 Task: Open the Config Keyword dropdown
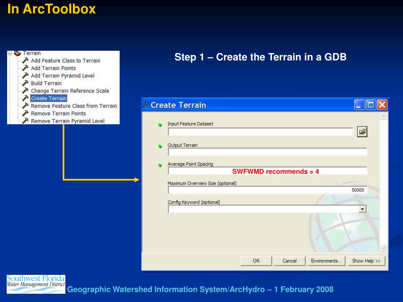362,209
